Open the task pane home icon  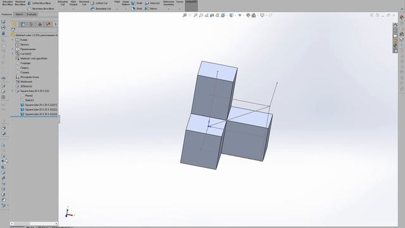tap(396, 25)
